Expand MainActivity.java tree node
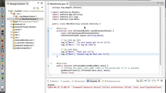The width and height of the screenshot is (166, 93). [16, 19]
